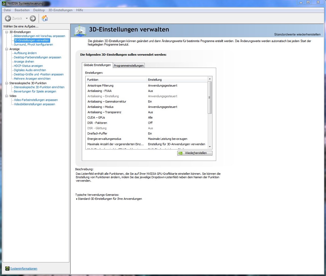The image size is (326, 276).
Task: Select the DSR - Faktoren row
Action: pyautogui.click(x=146, y=123)
